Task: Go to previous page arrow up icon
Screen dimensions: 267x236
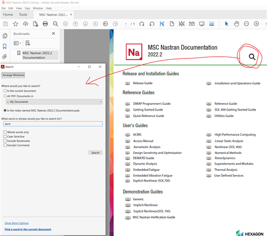Action: [75, 24]
